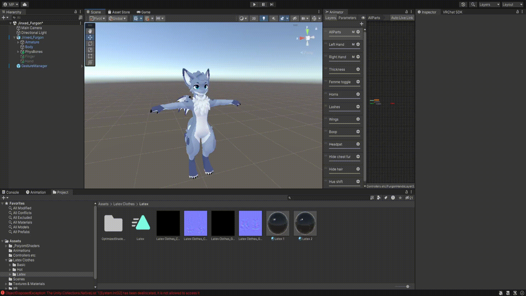
Task: Add new animator layer with plus icon
Action: (x=361, y=24)
